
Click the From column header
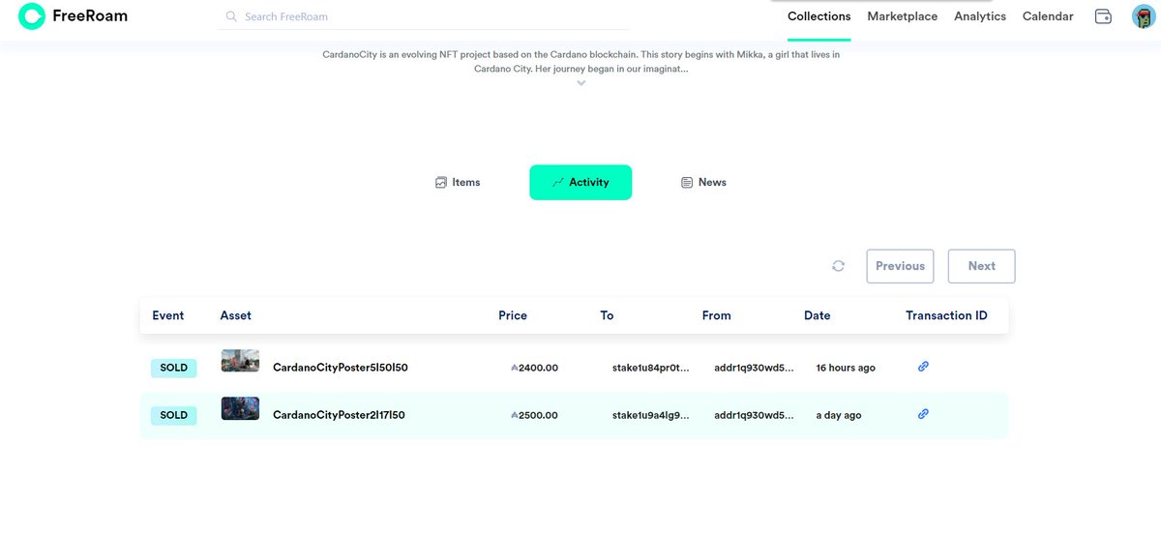tap(717, 315)
